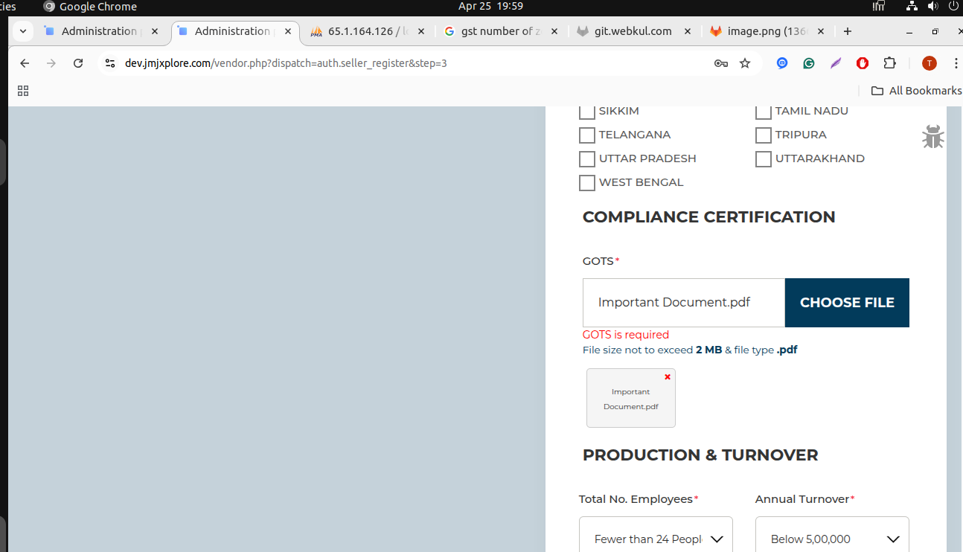Open the Extensions puzzle-piece icon

(x=889, y=63)
